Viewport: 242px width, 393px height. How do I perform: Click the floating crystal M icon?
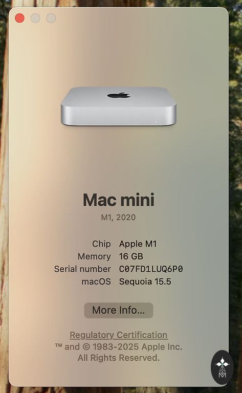[222, 367]
